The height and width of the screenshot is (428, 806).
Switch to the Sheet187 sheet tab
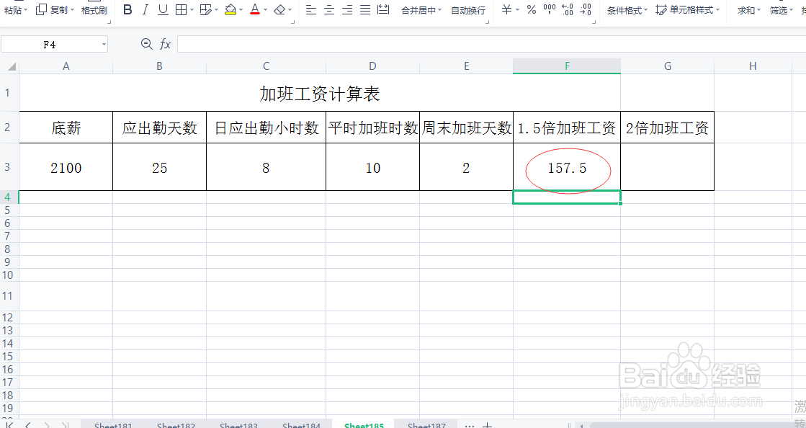[x=426, y=425]
